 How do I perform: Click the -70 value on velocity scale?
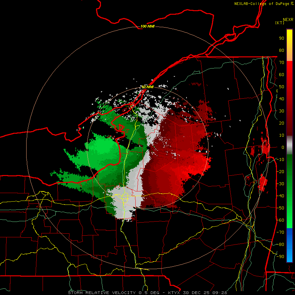[280, 232]
